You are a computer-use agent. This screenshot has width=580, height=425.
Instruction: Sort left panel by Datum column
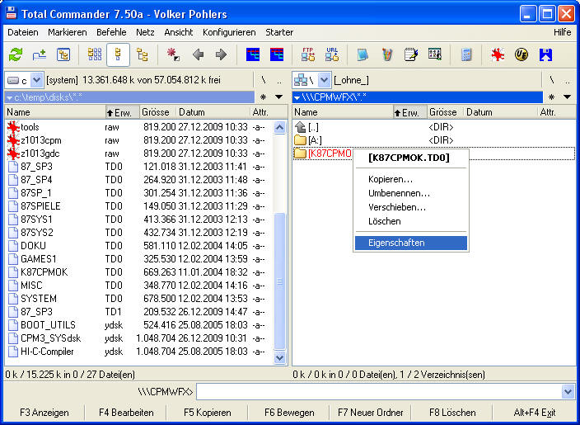click(x=213, y=112)
